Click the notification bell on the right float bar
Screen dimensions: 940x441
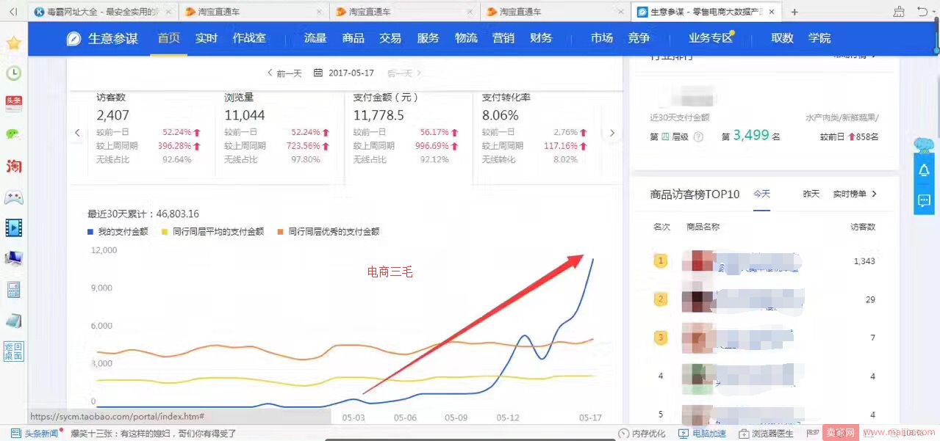[x=924, y=170]
